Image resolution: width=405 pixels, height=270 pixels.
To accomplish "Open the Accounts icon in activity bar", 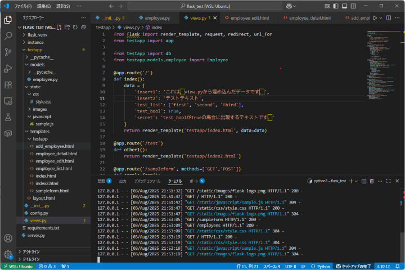I will [8, 238].
